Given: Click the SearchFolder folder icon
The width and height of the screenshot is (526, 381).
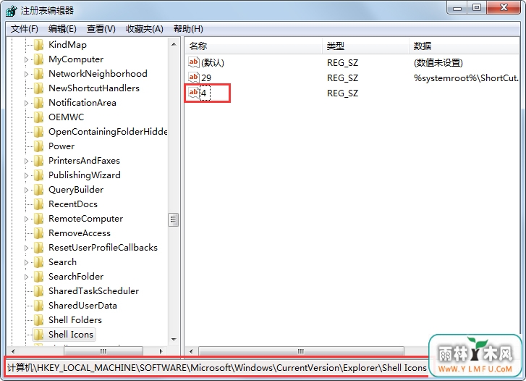Looking at the screenshot, I should (x=39, y=276).
